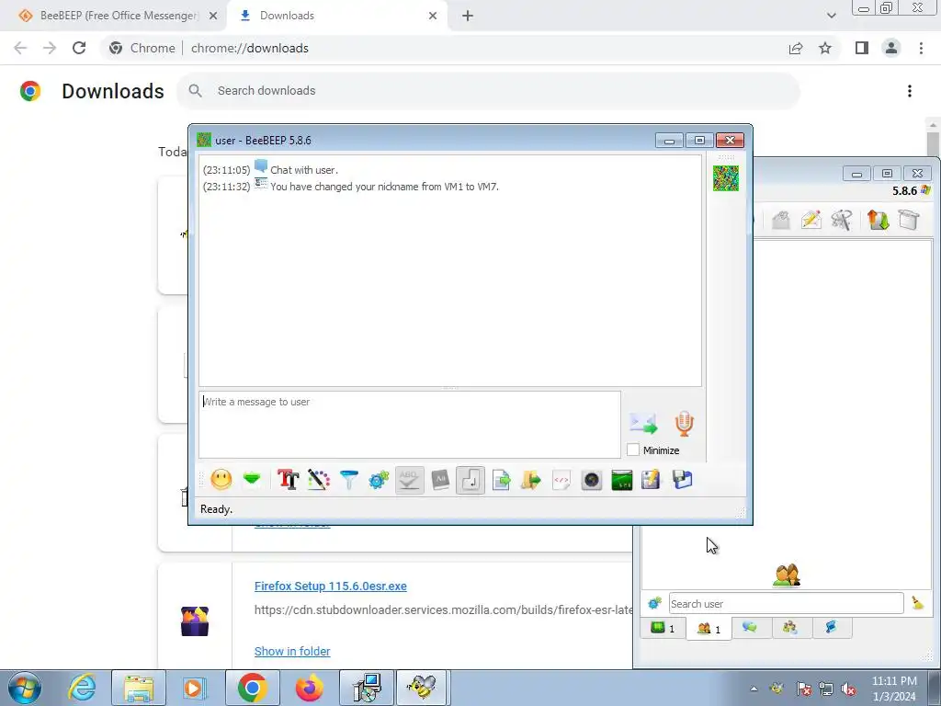Open new Chrome tab with plus button
The image size is (941, 706).
(x=468, y=17)
